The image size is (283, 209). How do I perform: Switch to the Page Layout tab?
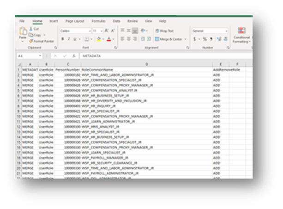click(x=75, y=21)
